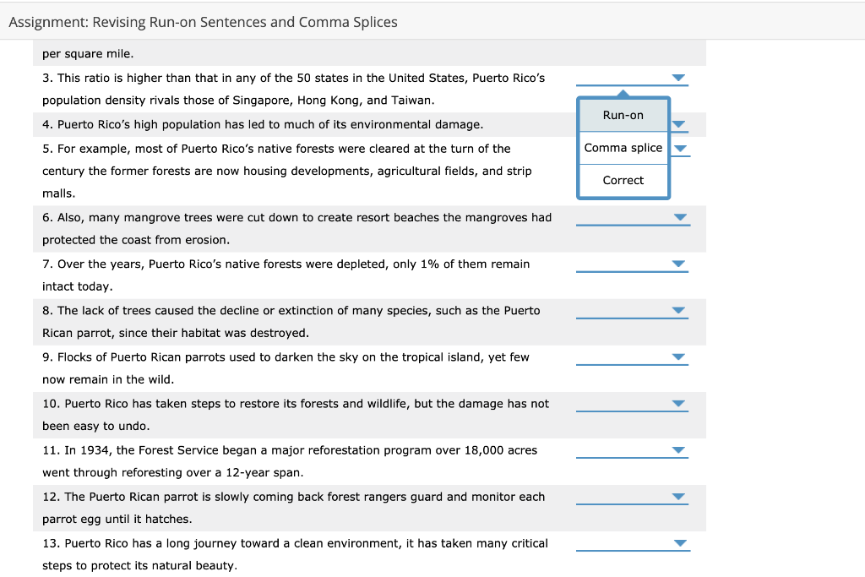The height and width of the screenshot is (577, 865).
Task: Click the dropdown arrow beside "Comma splice"
Action: click(680, 147)
